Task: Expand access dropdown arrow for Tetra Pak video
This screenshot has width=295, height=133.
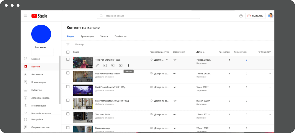Action: (x=167, y=60)
